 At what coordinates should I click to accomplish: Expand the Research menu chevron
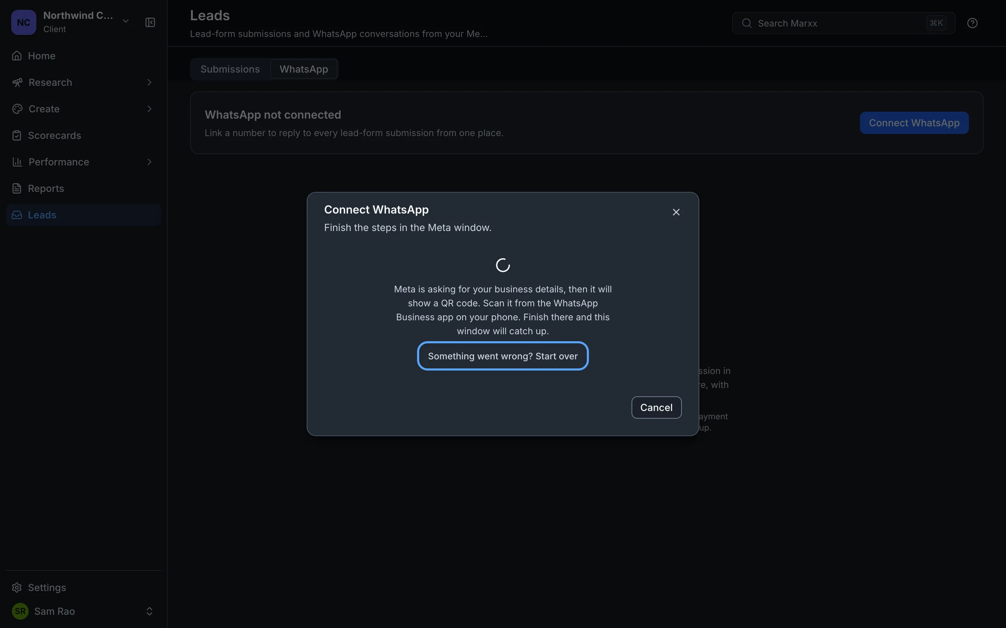coord(149,82)
